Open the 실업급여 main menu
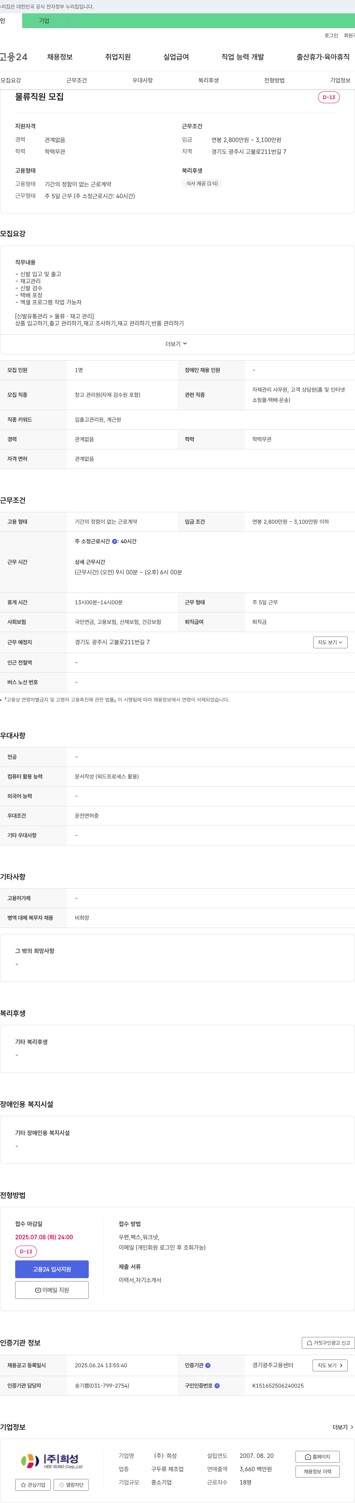355x1503 pixels. [x=176, y=57]
